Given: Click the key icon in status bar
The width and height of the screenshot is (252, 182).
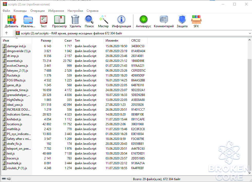Looking at the screenshot, I should coord(9,179).
